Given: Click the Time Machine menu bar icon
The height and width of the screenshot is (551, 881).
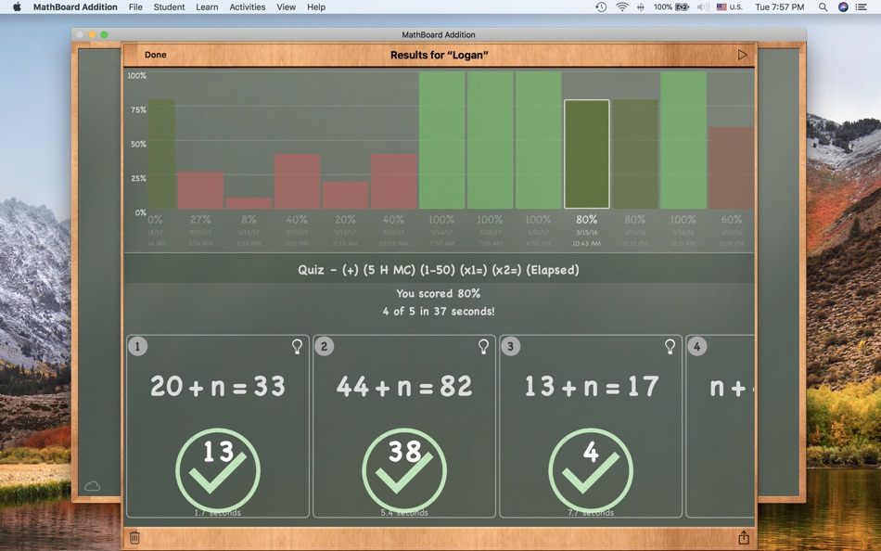Looking at the screenshot, I should 601,6.
